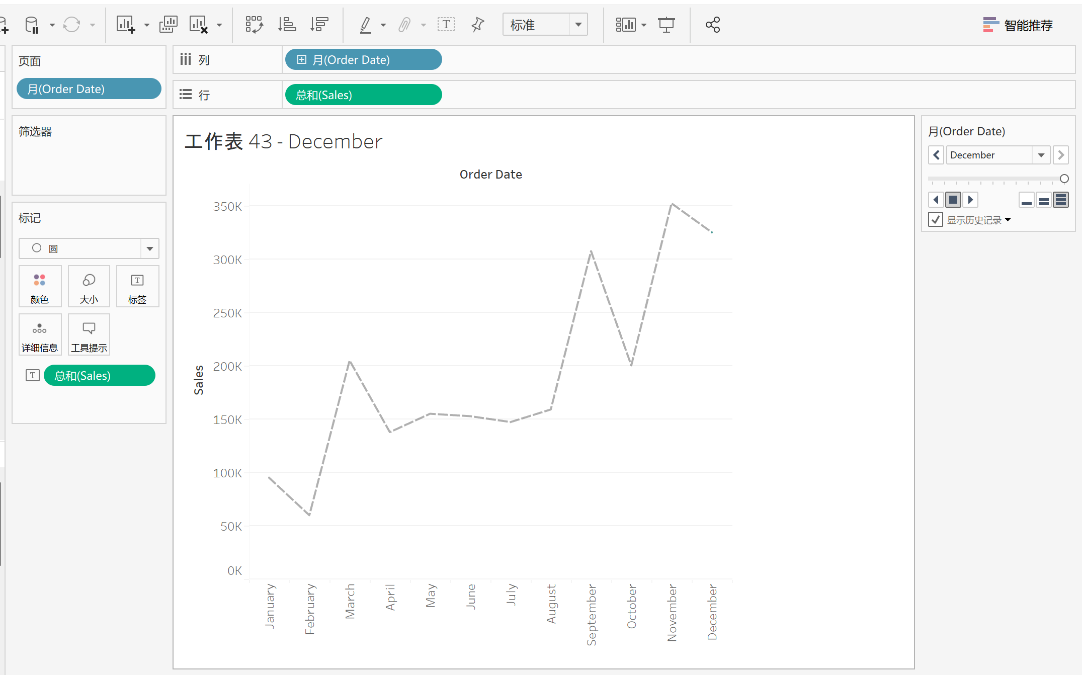The height and width of the screenshot is (675, 1082).
Task: Set medium playback speed
Action: 1044,200
